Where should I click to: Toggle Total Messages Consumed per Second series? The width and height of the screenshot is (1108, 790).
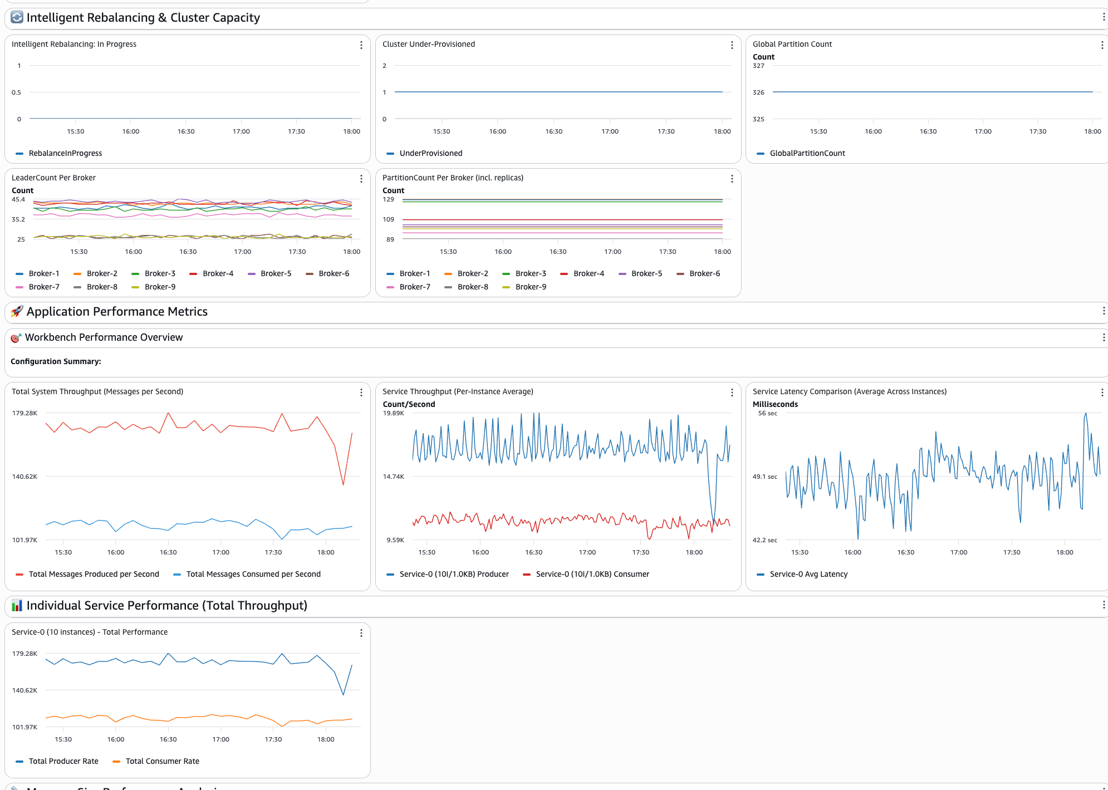(x=253, y=574)
